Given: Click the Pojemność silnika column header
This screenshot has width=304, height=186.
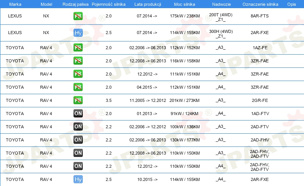Looking at the screenshot, I should [108, 4].
